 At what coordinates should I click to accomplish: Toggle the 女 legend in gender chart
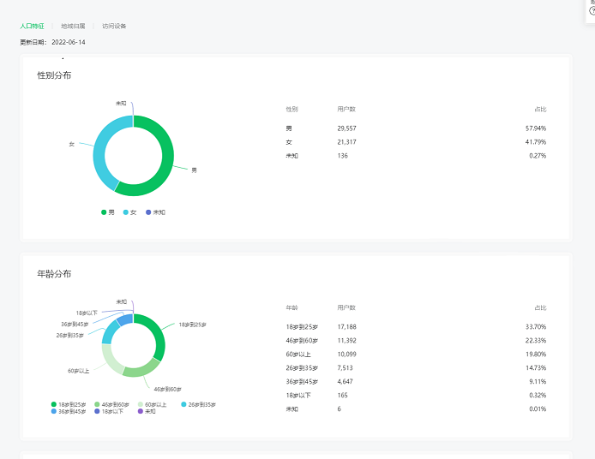(x=130, y=212)
